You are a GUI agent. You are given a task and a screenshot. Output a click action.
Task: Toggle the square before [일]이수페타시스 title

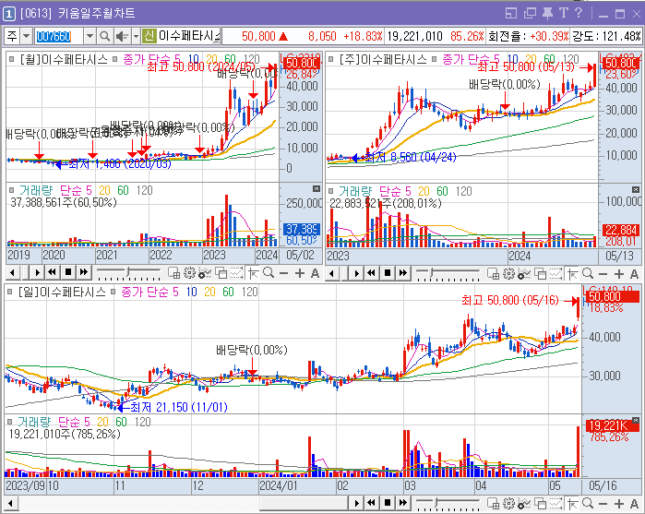10,292
